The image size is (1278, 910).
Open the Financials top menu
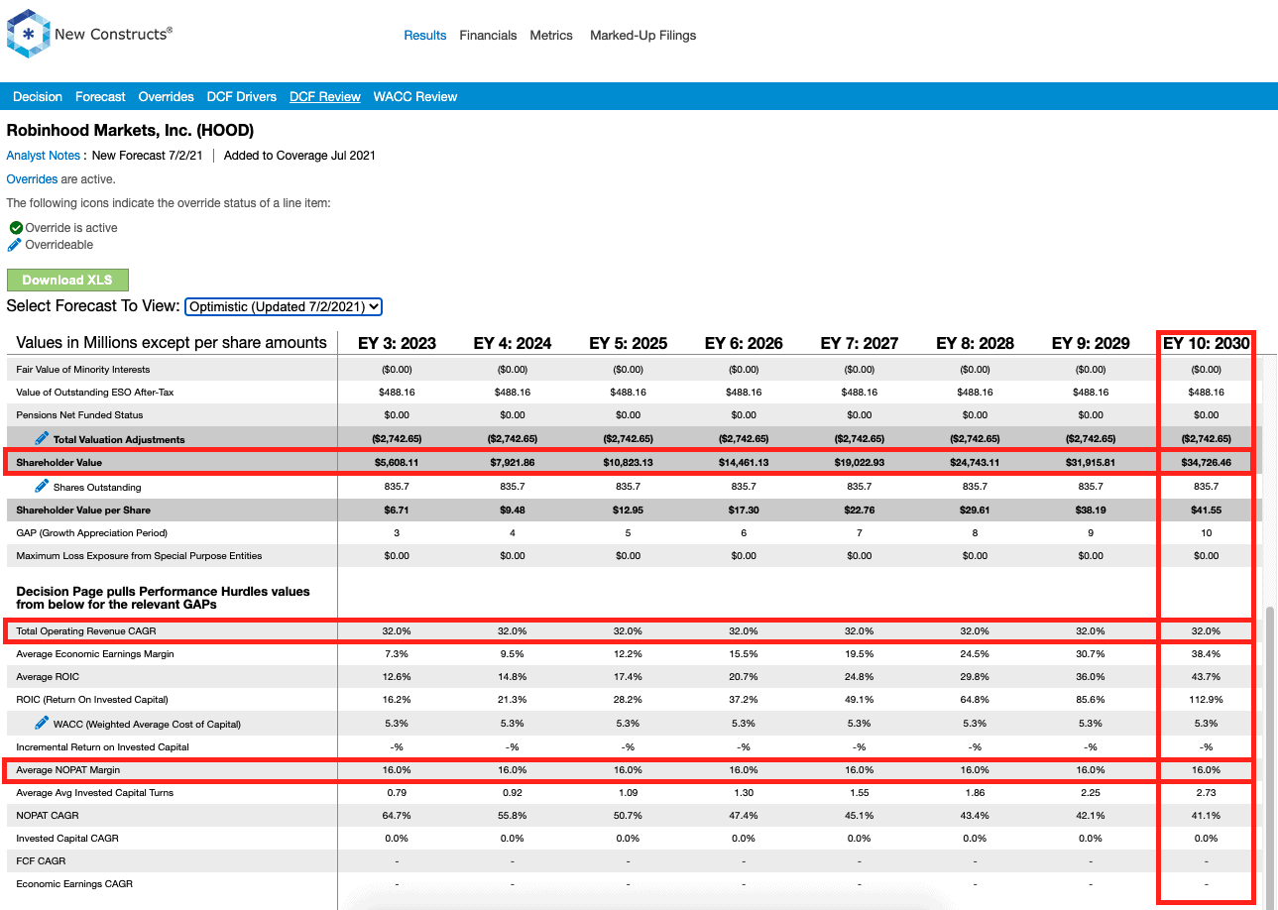[488, 35]
